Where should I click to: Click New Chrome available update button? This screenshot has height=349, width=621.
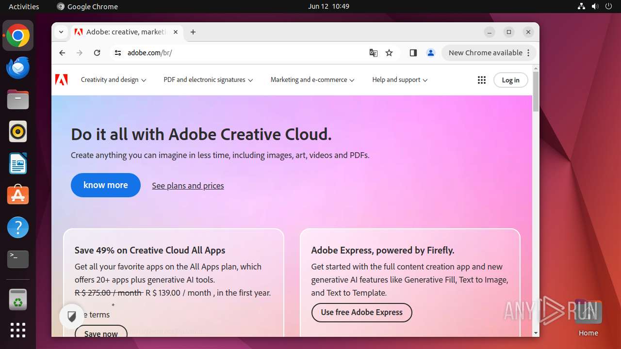tap(489, 53)
